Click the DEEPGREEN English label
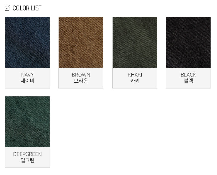Image resolution: width=217 pixels, height=175 pixels. tap(28, 154)
